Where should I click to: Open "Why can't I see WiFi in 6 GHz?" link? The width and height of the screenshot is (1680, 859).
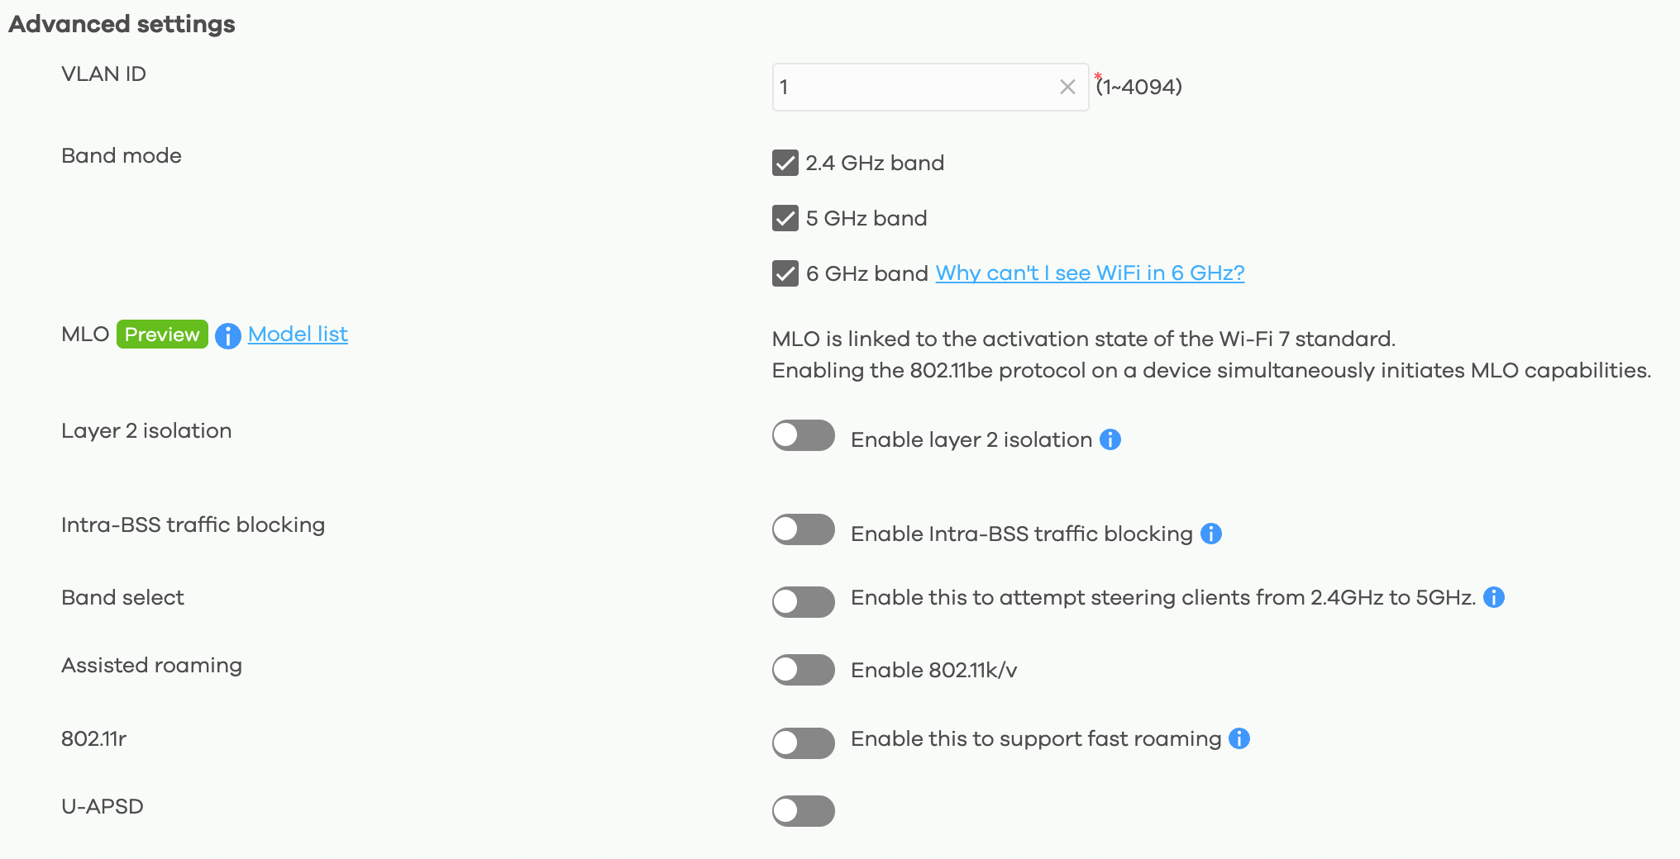[1090, 273]
